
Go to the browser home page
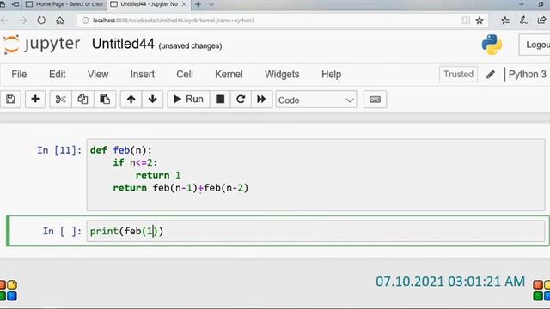click(60, 21)
